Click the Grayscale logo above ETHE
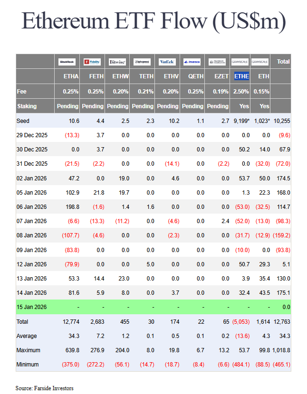Screen dimensions: 307x394 tap(240, 62)
